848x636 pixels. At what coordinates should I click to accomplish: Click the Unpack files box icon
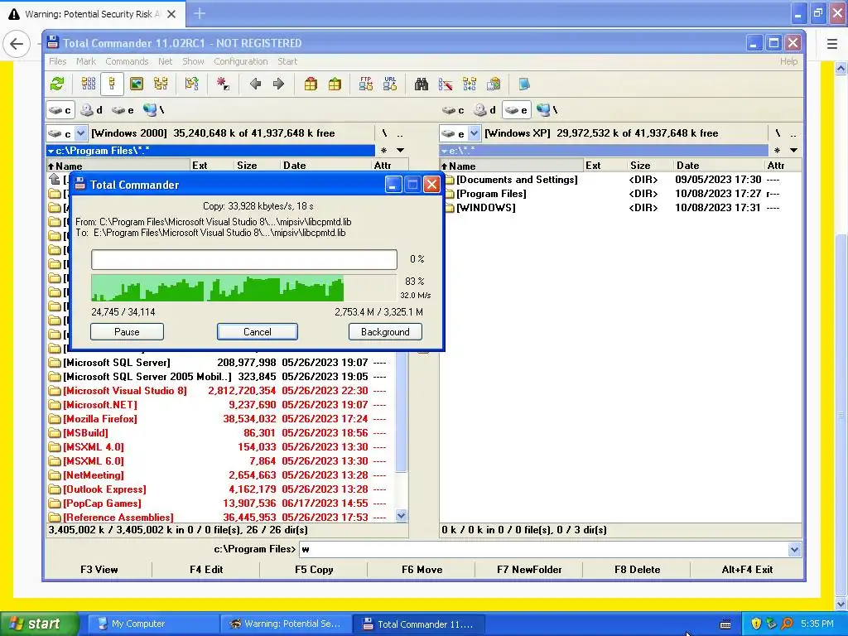[x=335, y=84]
